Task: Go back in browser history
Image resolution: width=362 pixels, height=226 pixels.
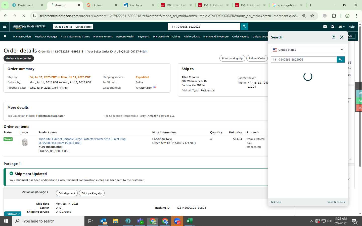Action: [x=6, y=16]
